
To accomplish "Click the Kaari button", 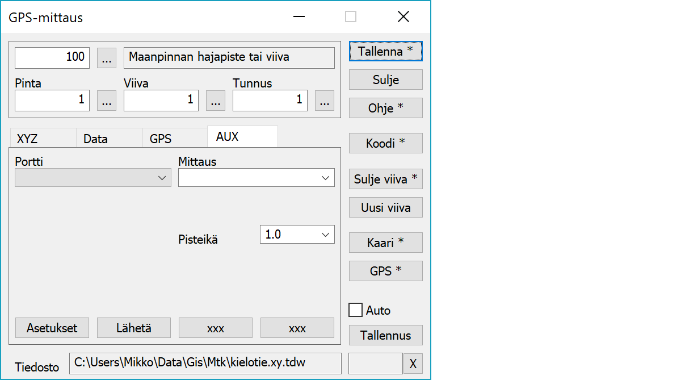I will [385, 243].
